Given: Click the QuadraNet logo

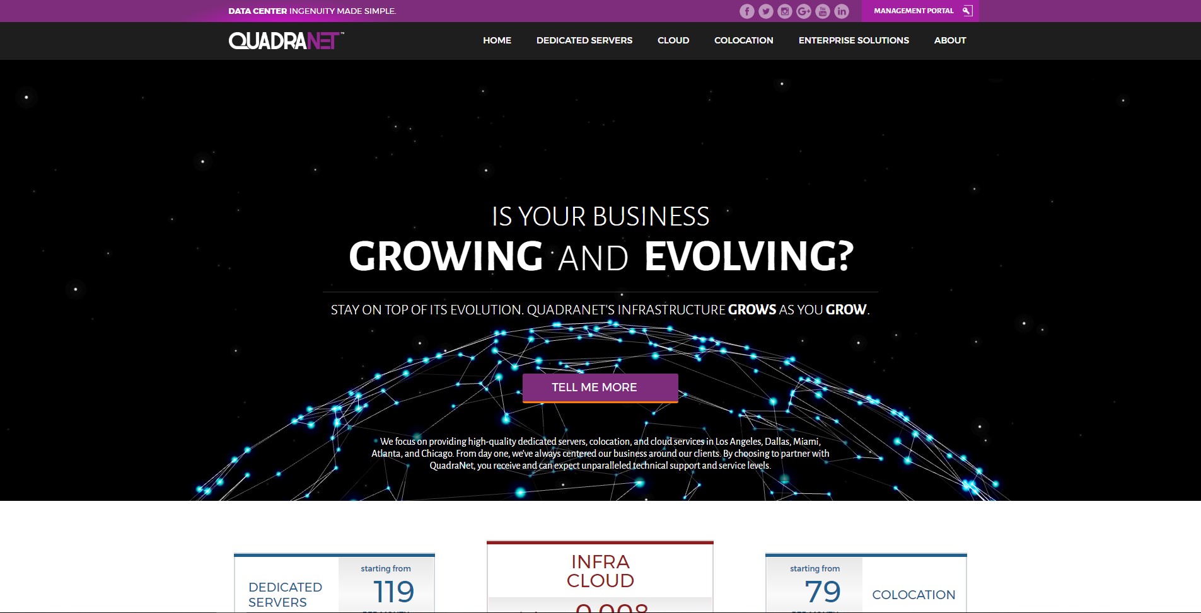Looking at the screenshot, I should point(286,41).
